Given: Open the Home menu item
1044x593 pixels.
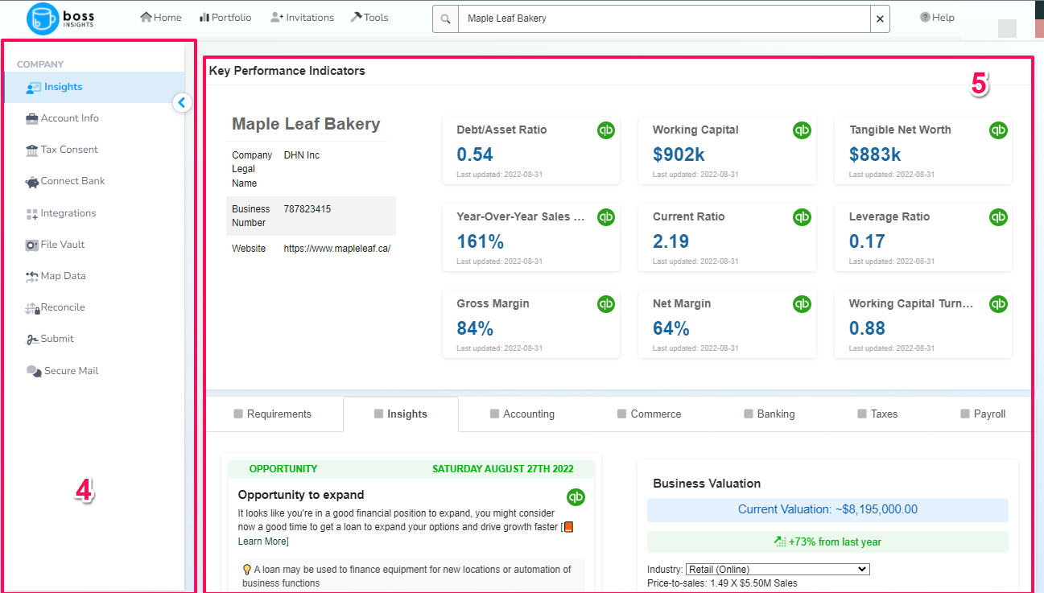Looking at the screenshot, I should (161, 17).
